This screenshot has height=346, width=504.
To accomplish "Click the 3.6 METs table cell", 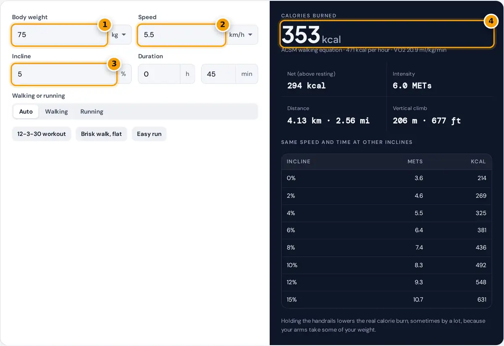I will tap(419, 178).
